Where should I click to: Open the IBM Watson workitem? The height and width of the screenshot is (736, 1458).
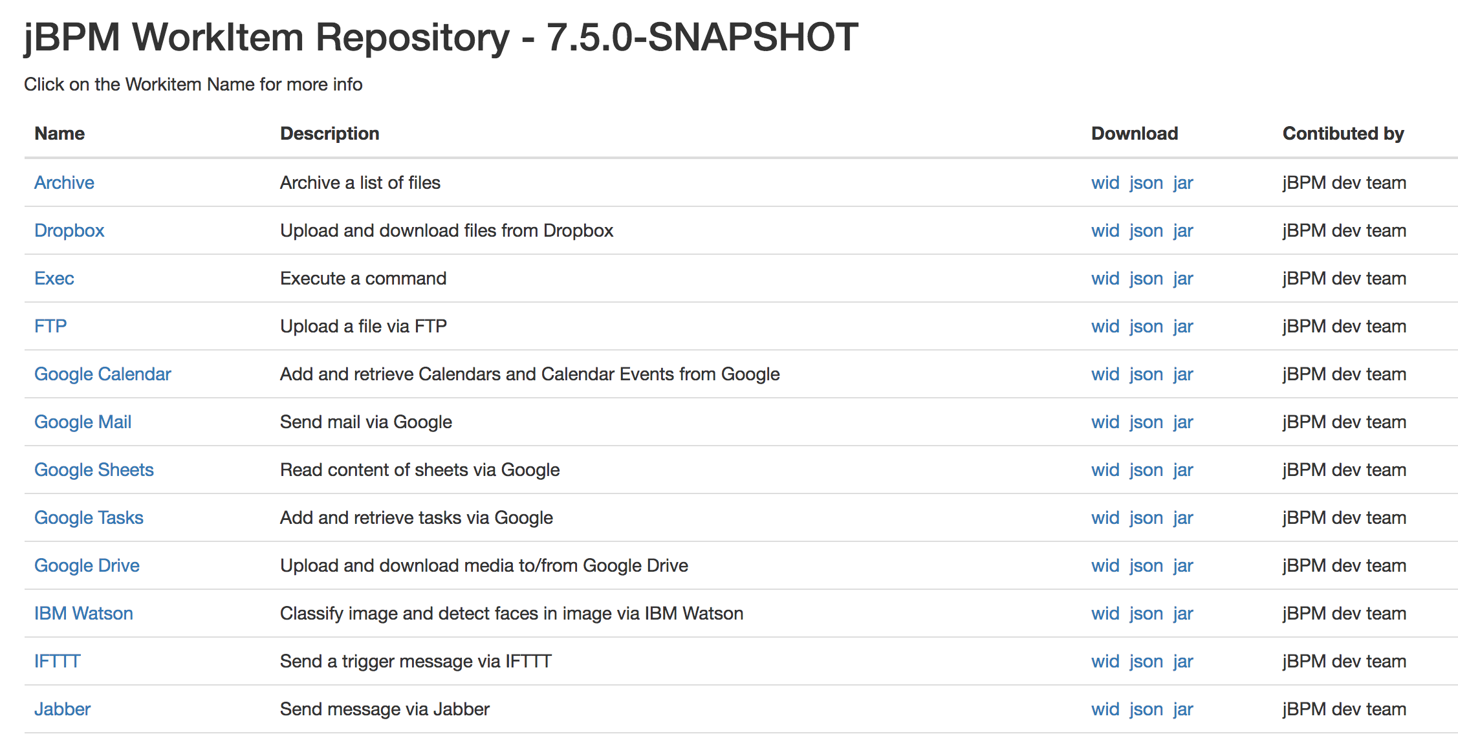(83, 614)
